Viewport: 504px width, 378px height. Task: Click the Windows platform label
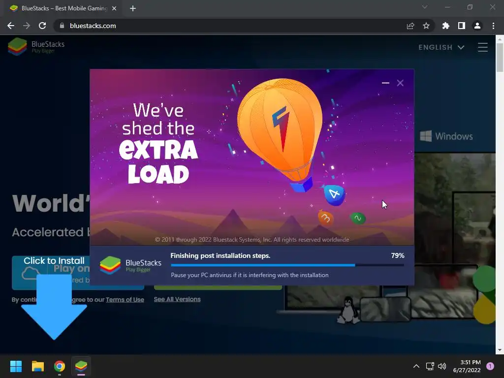[x=446, y=136]
